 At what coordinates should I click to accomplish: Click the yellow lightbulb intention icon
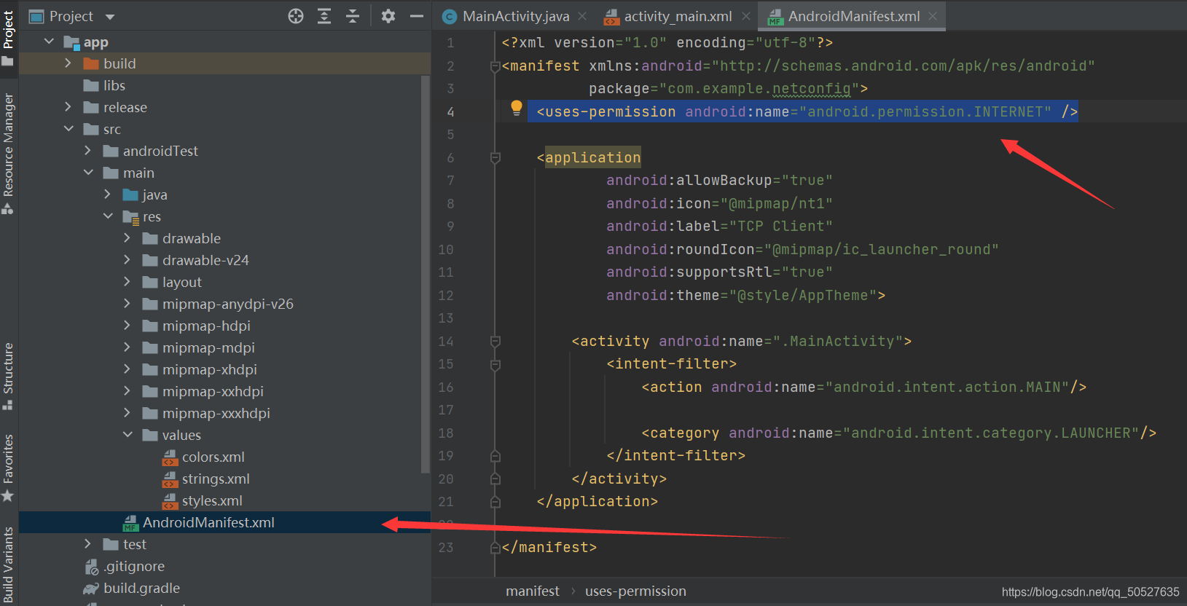coord(517,109)
